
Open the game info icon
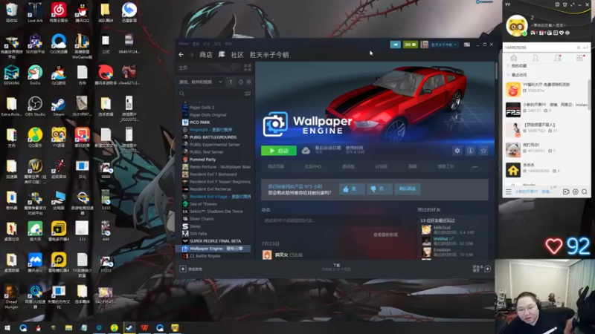point(470,151)
